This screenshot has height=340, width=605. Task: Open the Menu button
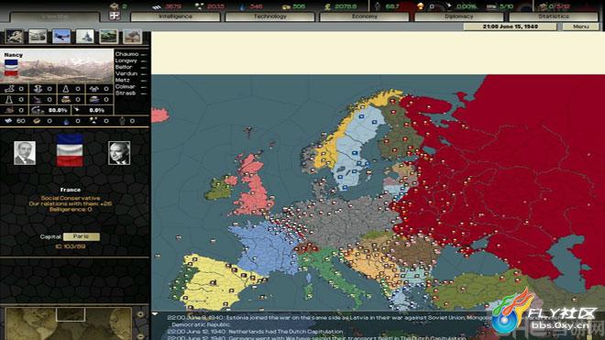[580, 27]
